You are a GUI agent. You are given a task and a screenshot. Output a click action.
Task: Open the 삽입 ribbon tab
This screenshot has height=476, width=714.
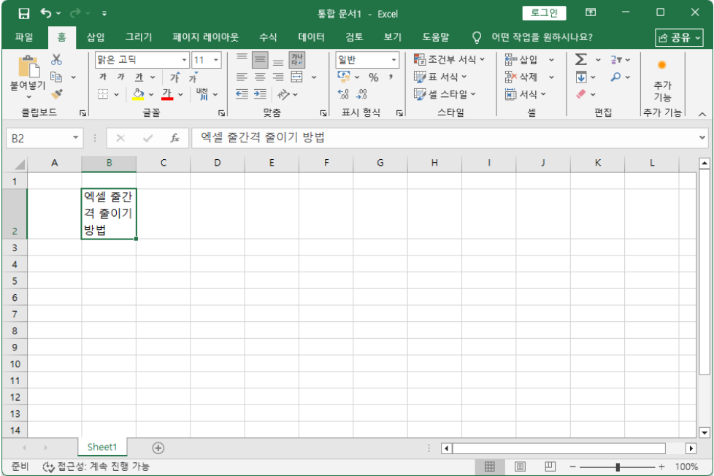(96, 37)
